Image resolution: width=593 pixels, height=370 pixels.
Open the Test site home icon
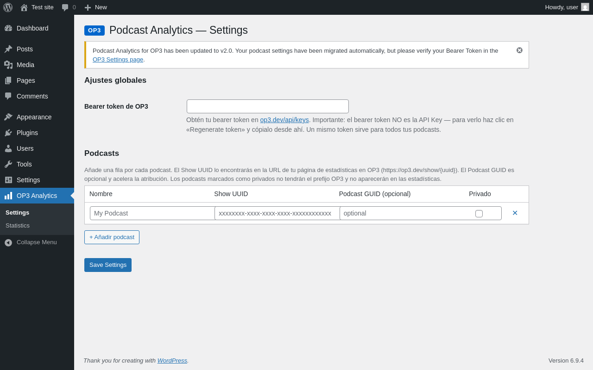tap(24, 7)
